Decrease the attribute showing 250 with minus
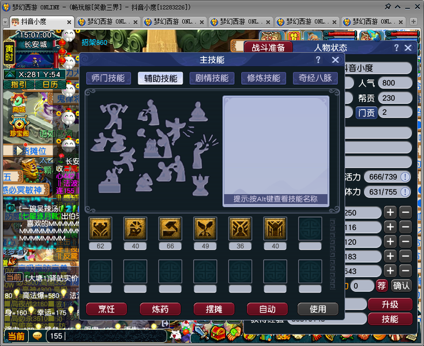 406,212
